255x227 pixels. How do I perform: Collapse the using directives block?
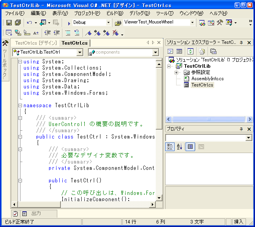(x=20, y=62)
